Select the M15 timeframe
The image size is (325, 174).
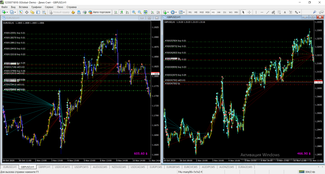[202, 12]
